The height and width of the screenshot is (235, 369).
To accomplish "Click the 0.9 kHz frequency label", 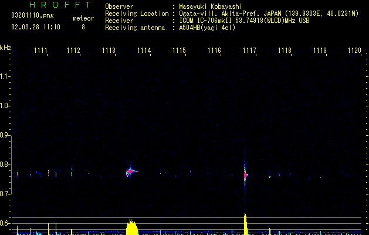I will click(x=4, y=135).
